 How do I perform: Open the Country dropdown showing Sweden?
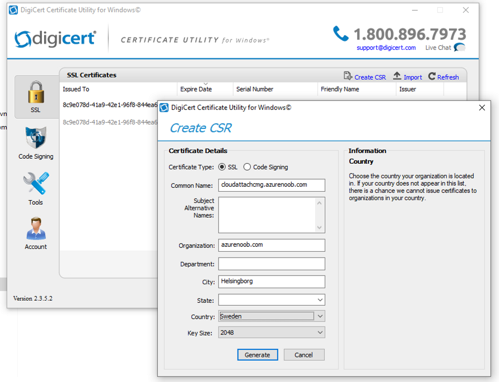272,316
